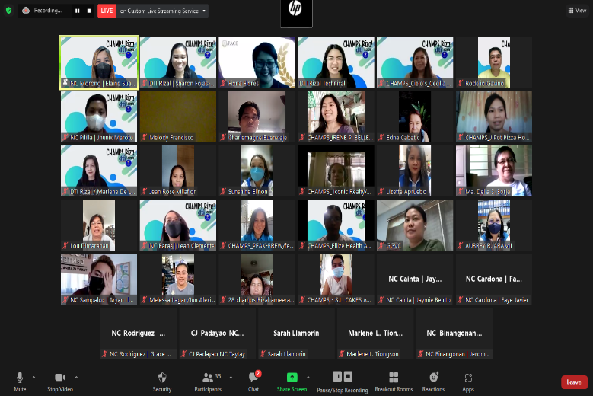Image resolution: width=593 pixels, height=396 pixels.
Task: Click the name label '28 champs Rizal ameera...'
Action: point(261,300)
